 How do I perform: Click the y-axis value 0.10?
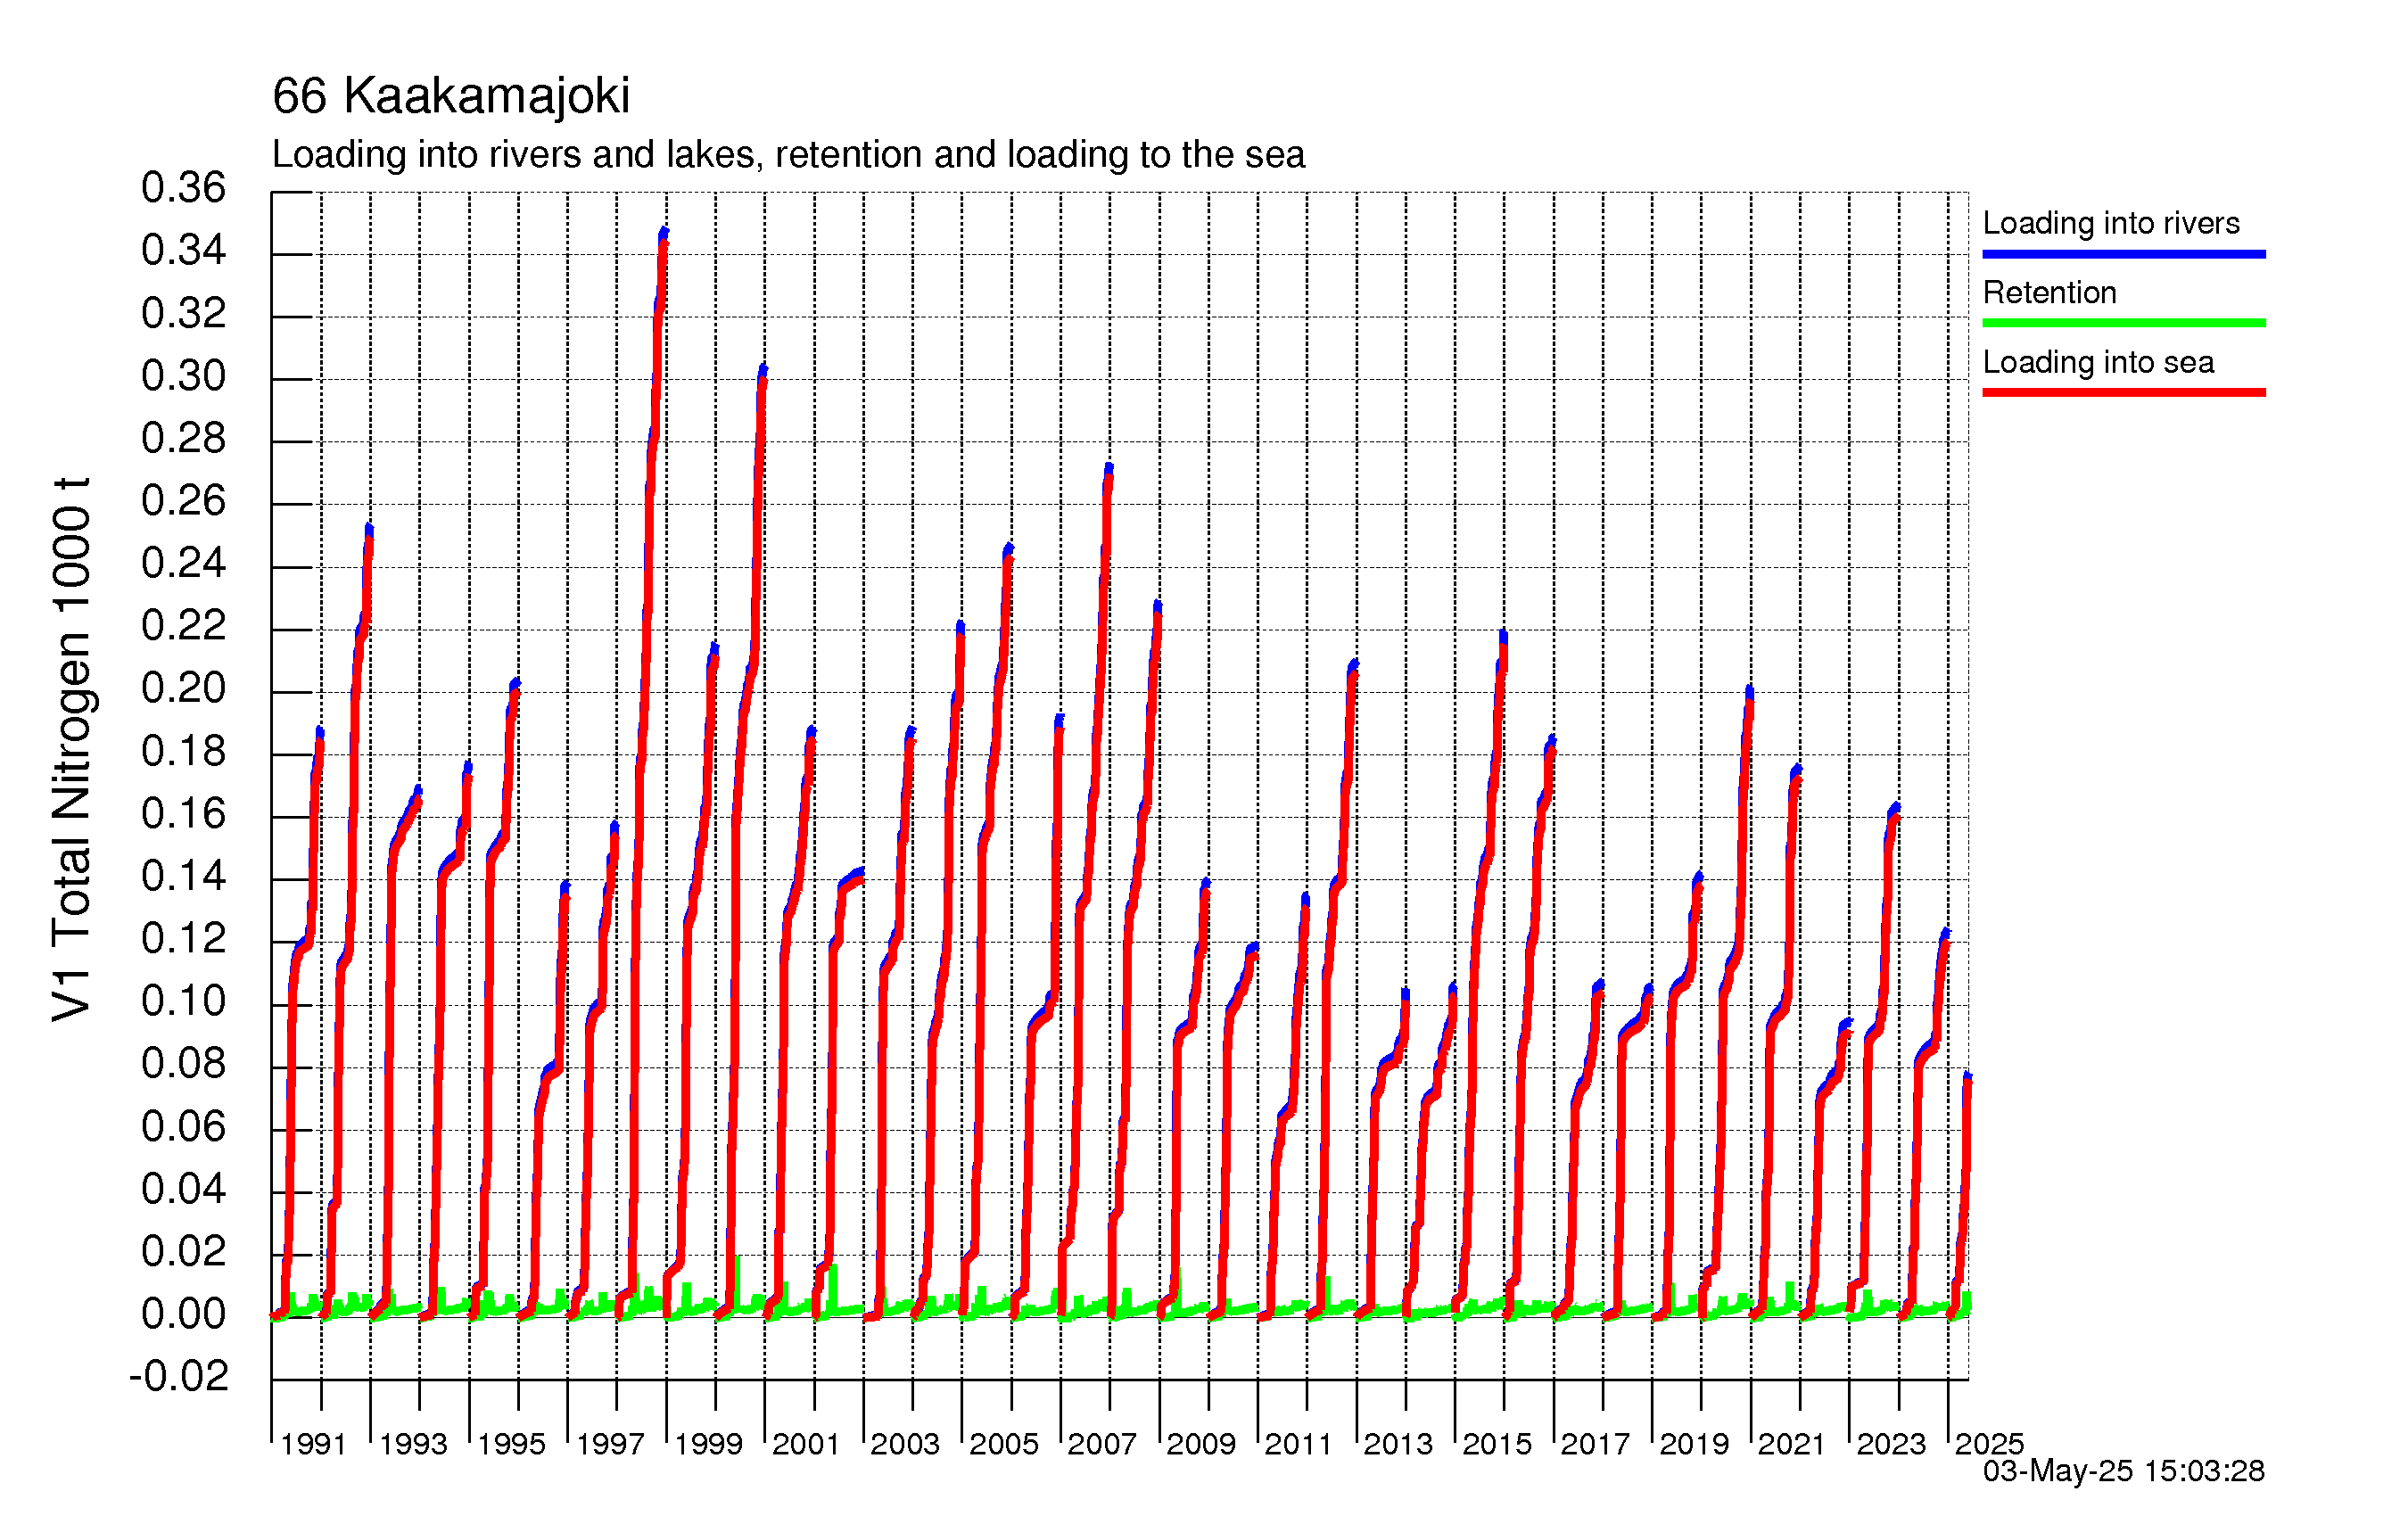[x=184, y=1001]
